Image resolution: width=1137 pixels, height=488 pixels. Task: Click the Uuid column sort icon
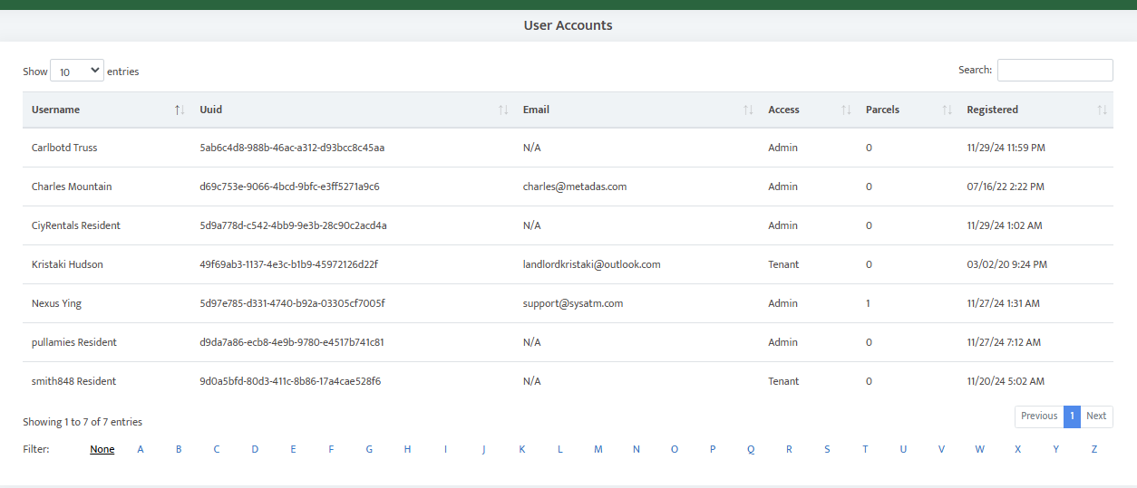pyautogui.click(x=503, y=110)
